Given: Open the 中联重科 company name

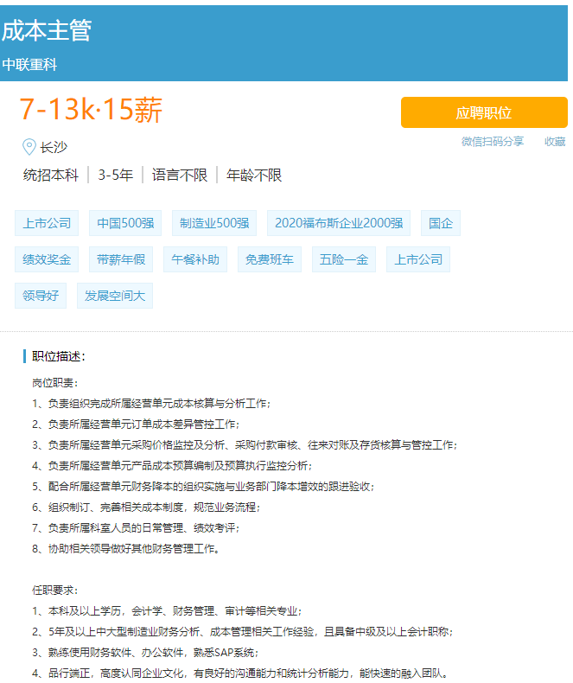Looking at the screenshot, I should [29, 65].
